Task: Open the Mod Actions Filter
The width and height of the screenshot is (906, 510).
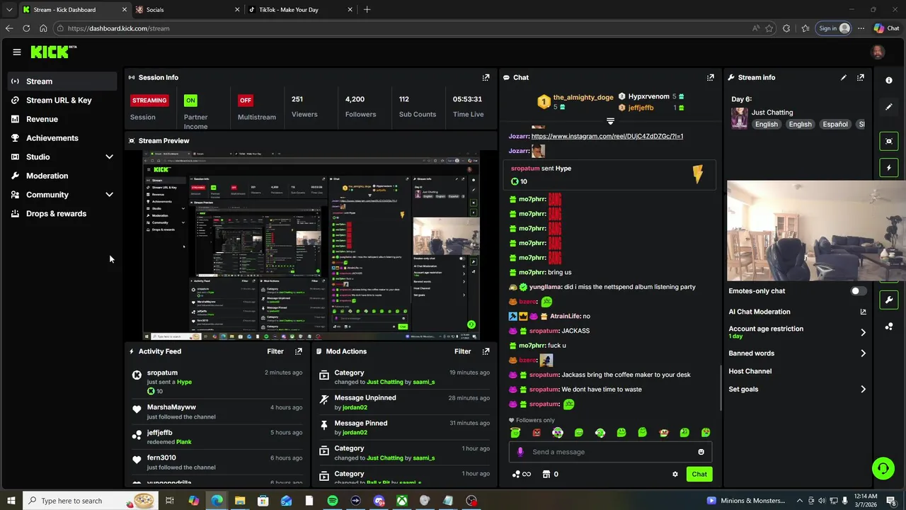Action: click(462, 351)
